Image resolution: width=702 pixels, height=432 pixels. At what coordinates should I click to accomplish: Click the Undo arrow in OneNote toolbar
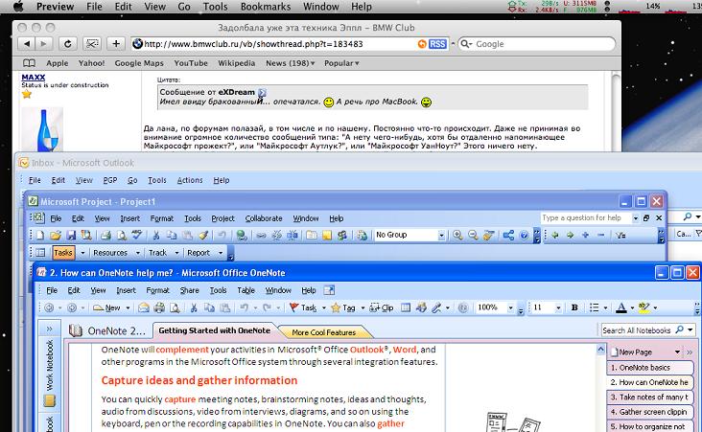(x=244, y=307)
